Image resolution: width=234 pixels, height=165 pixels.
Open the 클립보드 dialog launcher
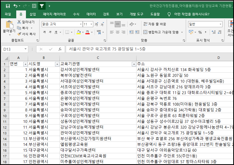click(x=37, y=41)
